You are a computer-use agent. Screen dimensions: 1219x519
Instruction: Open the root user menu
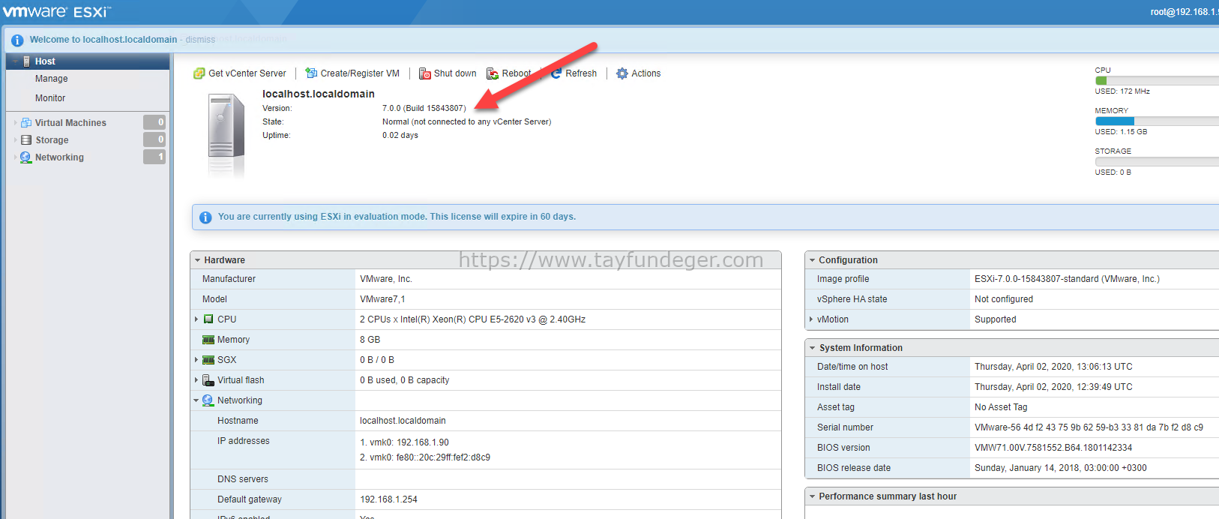click(x=1185, y=12)
